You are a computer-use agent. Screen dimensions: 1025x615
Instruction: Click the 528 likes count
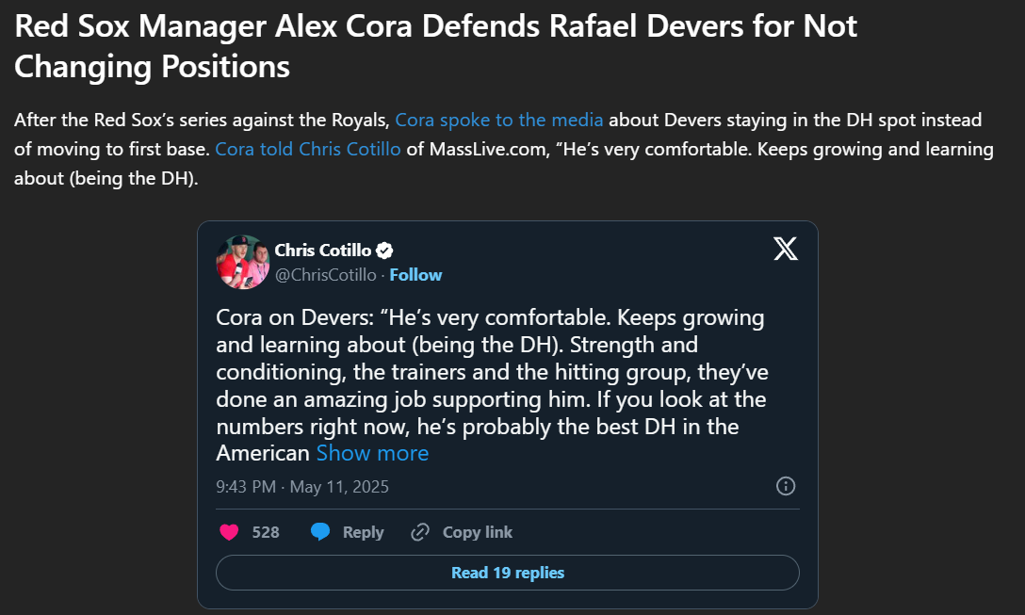tap(266, 532)
